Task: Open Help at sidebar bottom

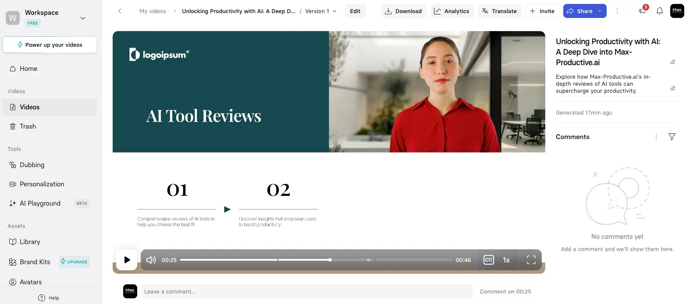Action: pos(49,298)
